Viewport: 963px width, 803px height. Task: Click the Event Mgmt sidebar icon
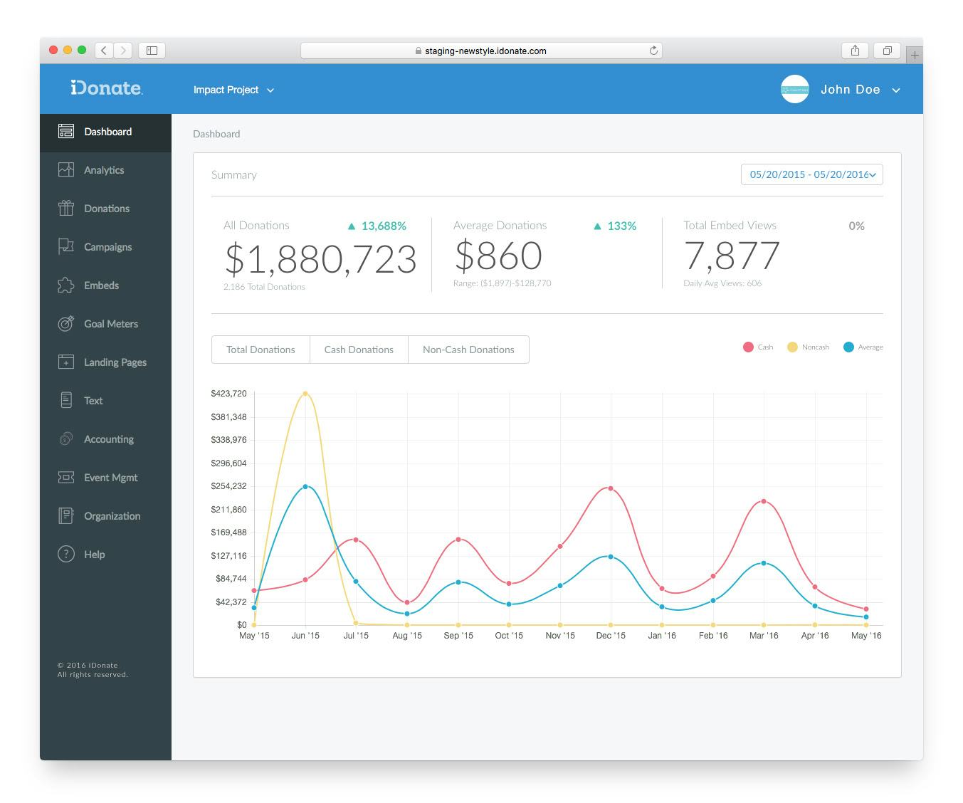(x=65, y=477)
